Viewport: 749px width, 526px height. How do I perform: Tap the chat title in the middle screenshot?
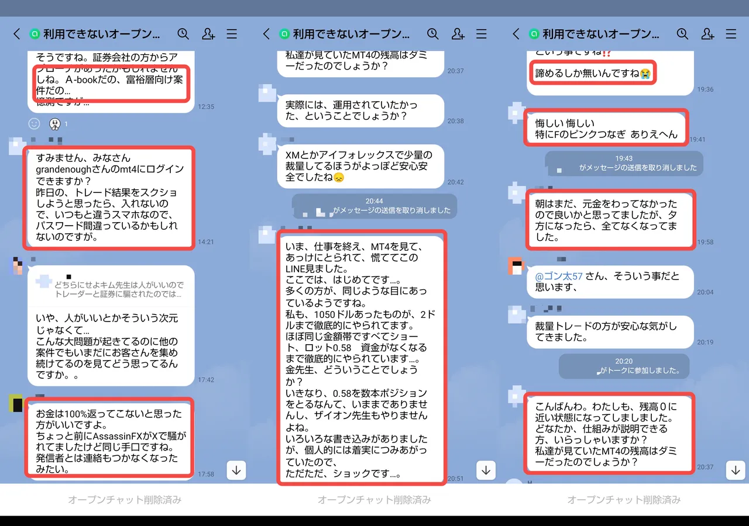pyautogui.click(x=351, y=34)
